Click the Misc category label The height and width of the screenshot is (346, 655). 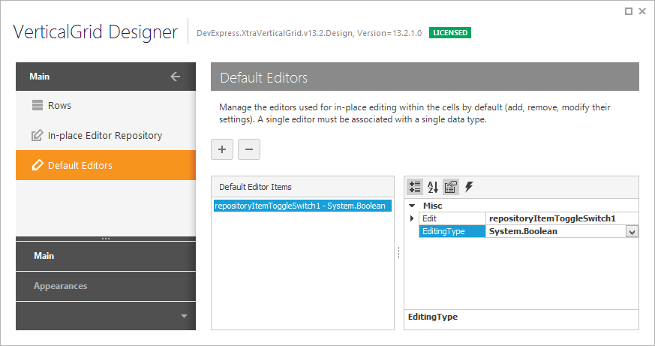click(432, 206)
